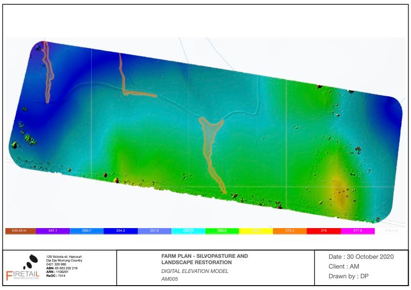Click the white 279.7 m legend entry

[x=391, y=231]
